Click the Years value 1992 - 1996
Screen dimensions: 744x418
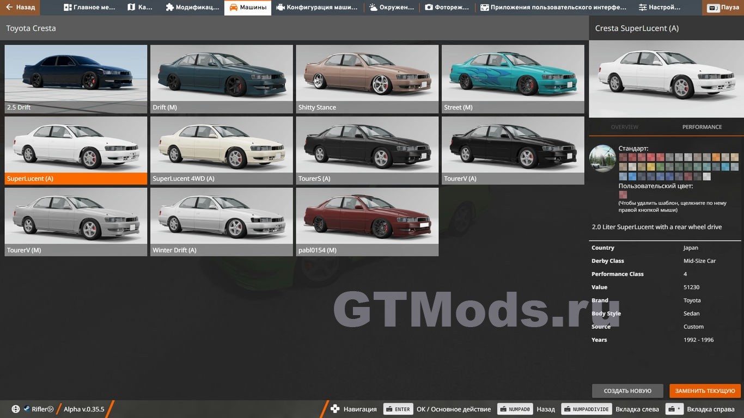(698, 340)
